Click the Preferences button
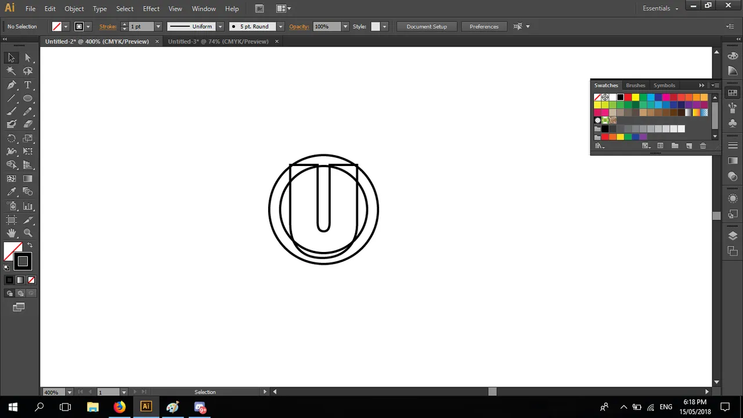 coord(484,27)
